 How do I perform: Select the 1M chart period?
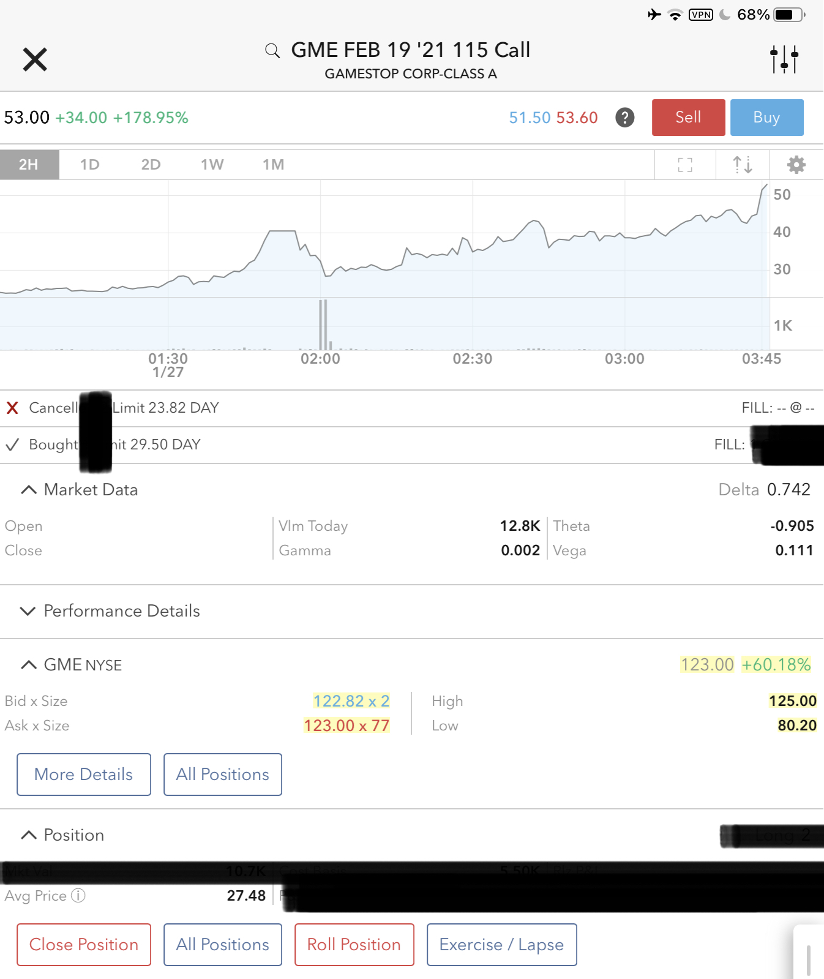(x=273, y=165)
